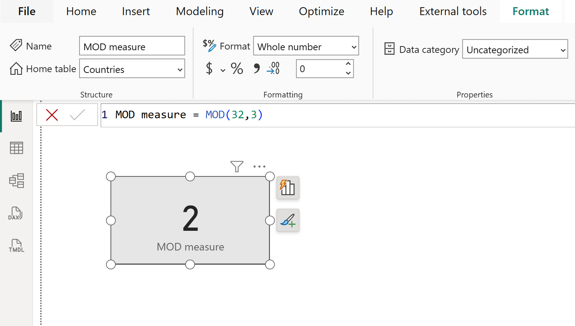This screenshot has height=326, width=575.
Task: Open the Model view
Action: tap(16, 181)
